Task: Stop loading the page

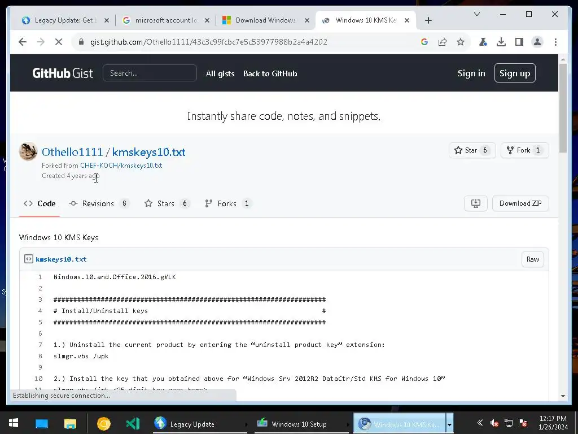Action: pyautogui.click(x=59, y=42)
